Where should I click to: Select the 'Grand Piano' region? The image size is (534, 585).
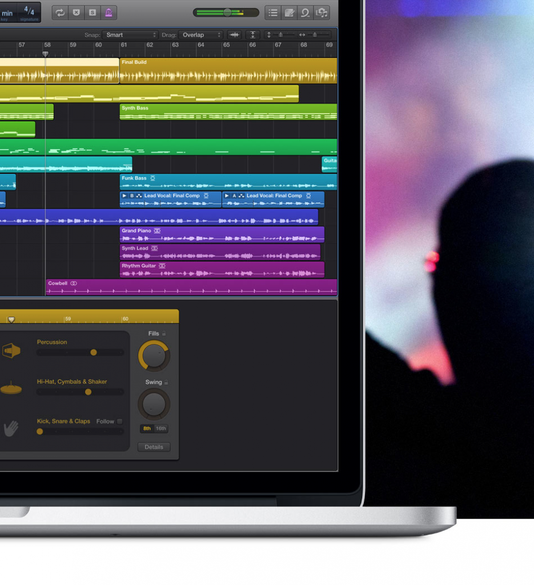coord(222,235)
